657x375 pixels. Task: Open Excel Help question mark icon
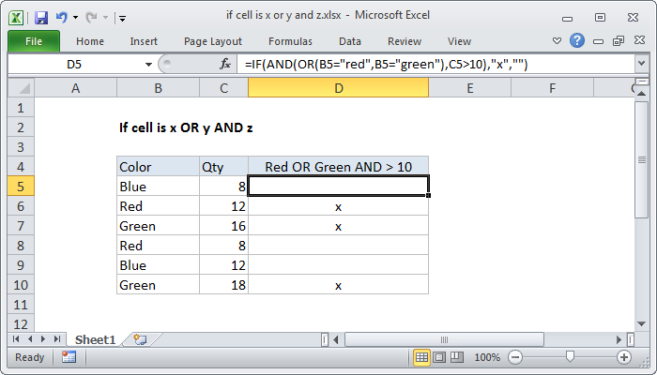(578, 41)
